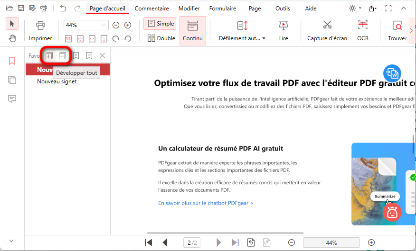Open the Aide tab
This screenshot has width=416, height=251.
(x=311, y=9)
